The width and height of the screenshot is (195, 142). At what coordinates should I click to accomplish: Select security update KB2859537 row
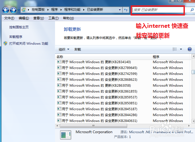[123, 97]
